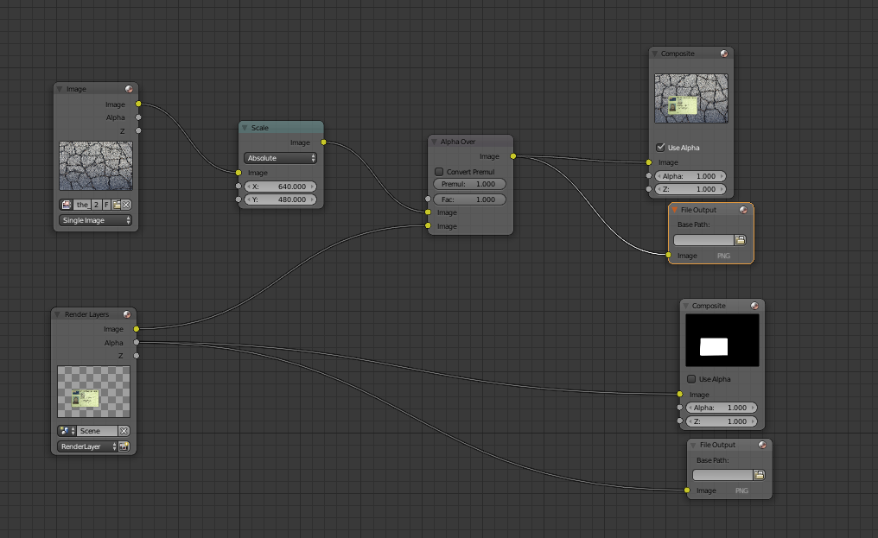Click Alpha output socket on Render Layers node

[x=136, y=343]
